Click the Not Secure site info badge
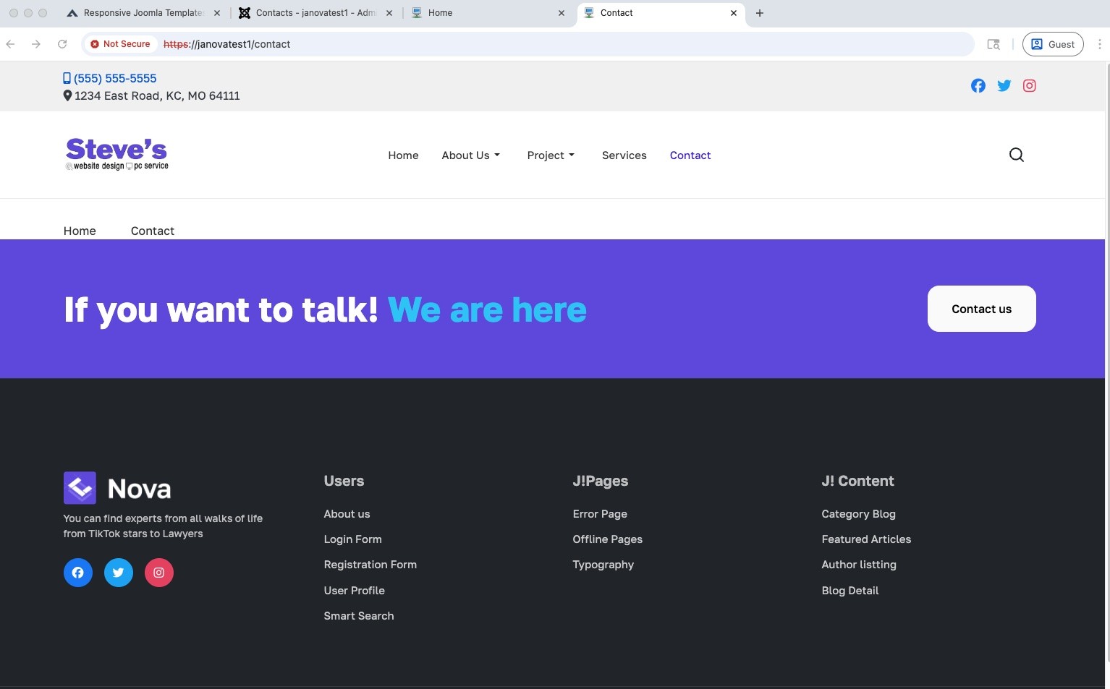This screenshot has height=689, width=1110. [x=120, y=44]
